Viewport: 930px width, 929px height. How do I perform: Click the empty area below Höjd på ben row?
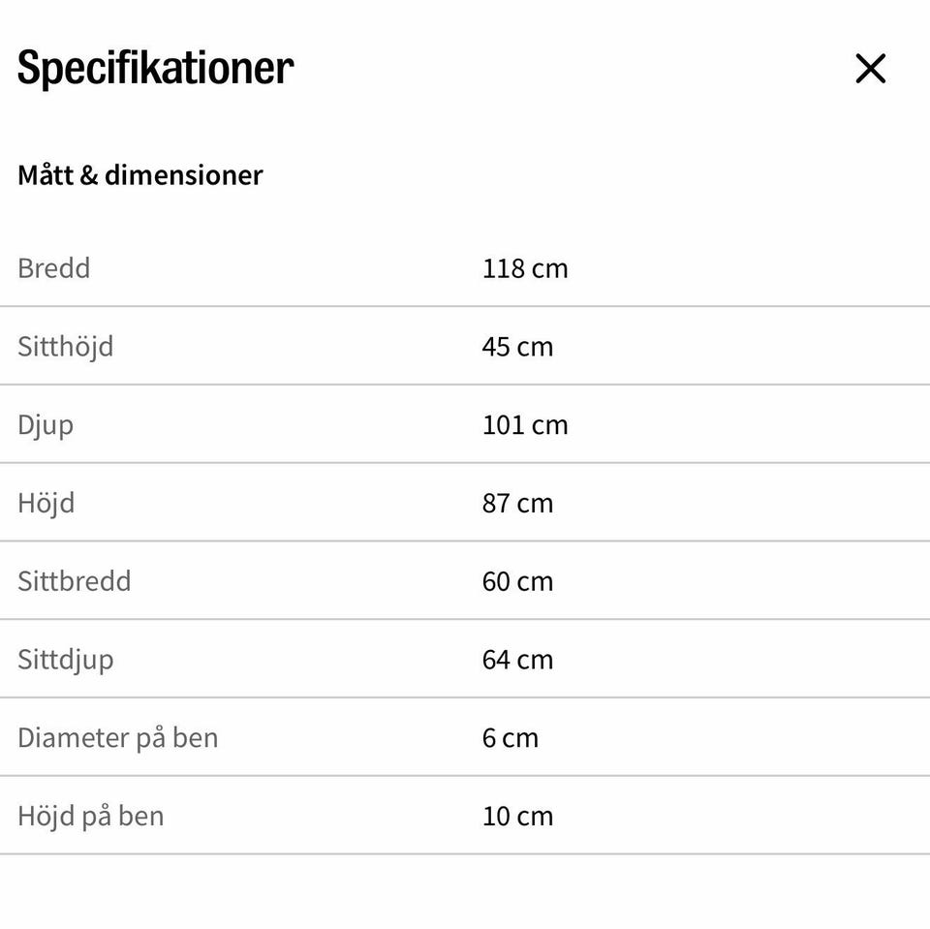tap(465, 891)
